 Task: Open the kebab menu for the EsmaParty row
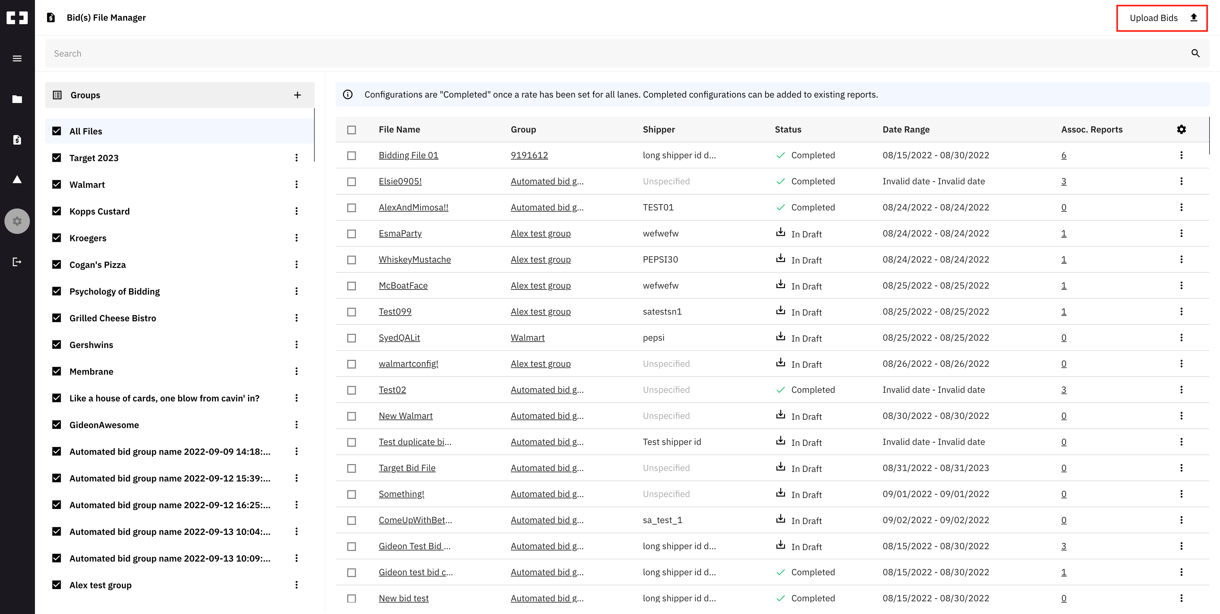(1181, 233)
